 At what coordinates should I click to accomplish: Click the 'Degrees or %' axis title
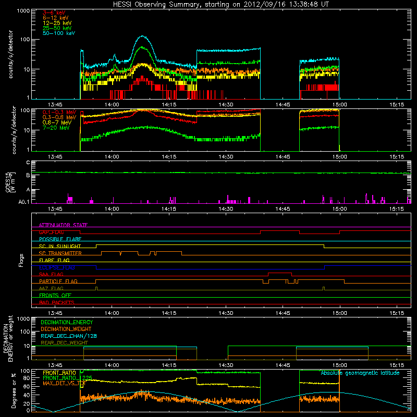click(14, 390)
